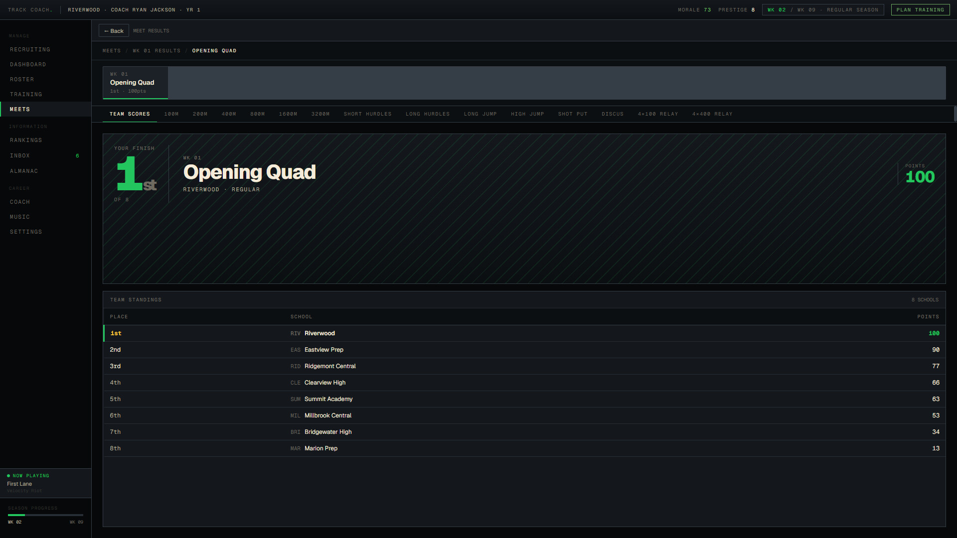
Task: Click WK 01 Results breadcrumb
Action: tap(157, 51)
